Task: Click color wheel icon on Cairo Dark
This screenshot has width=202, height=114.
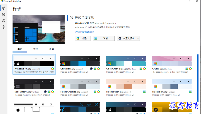Action: click(x=98, y=69)
